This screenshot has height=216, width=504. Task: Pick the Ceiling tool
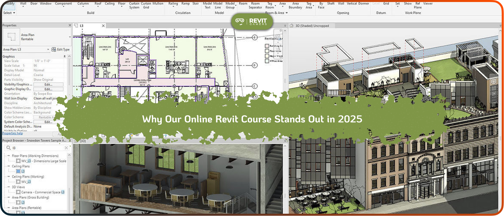pyautogui.click(x=109, y=4)
